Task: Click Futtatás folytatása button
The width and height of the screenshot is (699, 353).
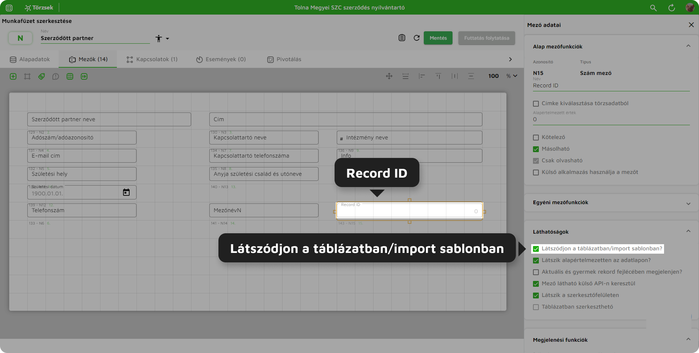Action: [x=486, y=38]
